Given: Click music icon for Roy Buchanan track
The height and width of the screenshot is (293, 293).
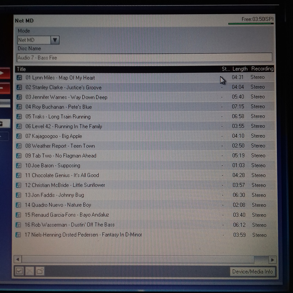Looking at the screenshot, I should click(x=19, y=107).
